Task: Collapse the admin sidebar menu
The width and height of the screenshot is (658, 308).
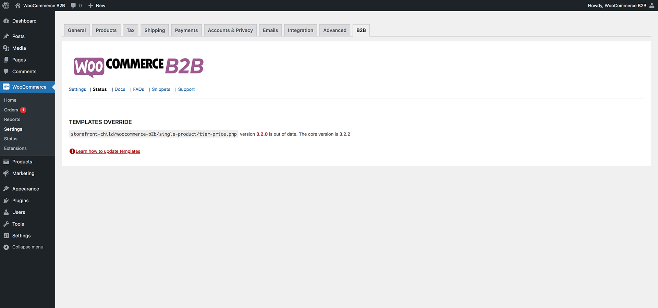Action: pos(23,247)
